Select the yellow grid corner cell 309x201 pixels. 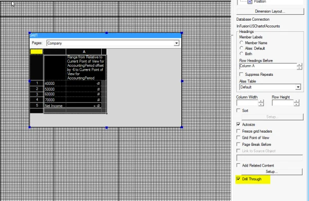pyautogui.click(x=37, y=51)
